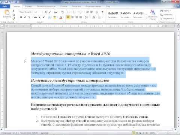This screenshot has width=180, height=135.
Task: Open the Shading paint bucket icon
Action: coord(94,17)
